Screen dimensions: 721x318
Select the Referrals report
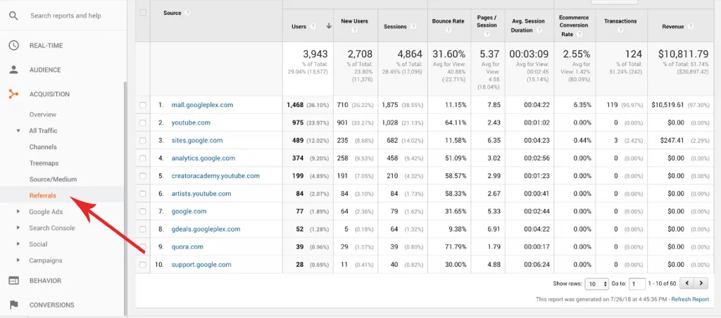pos(43,196)
